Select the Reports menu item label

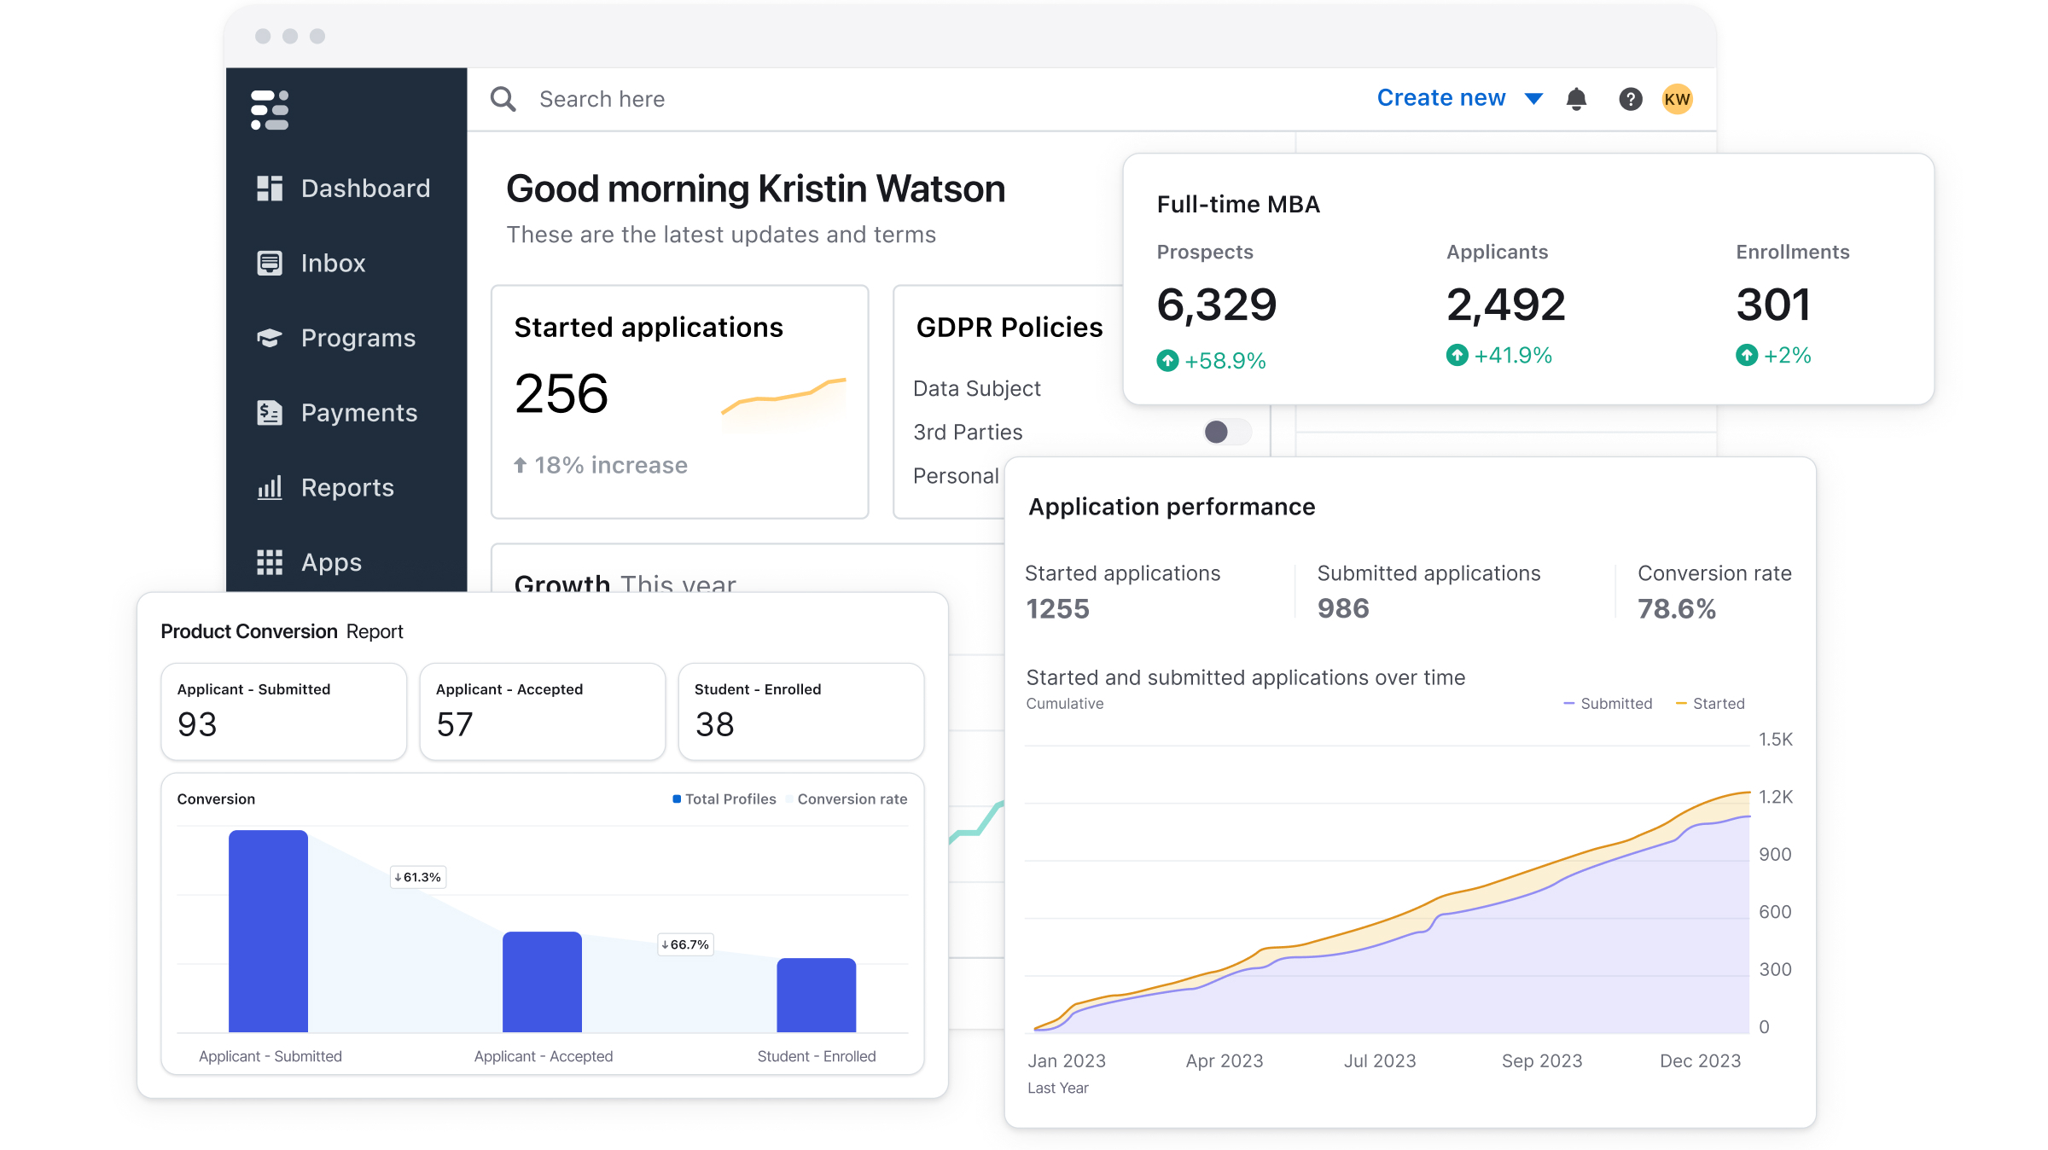(x=347, y=488)
